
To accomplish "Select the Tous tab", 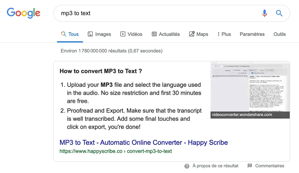I will pos(70,34).
